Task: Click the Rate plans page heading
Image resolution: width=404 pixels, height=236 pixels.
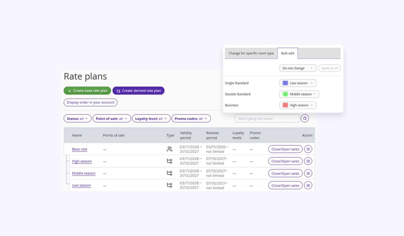Action: pos(85,76)
